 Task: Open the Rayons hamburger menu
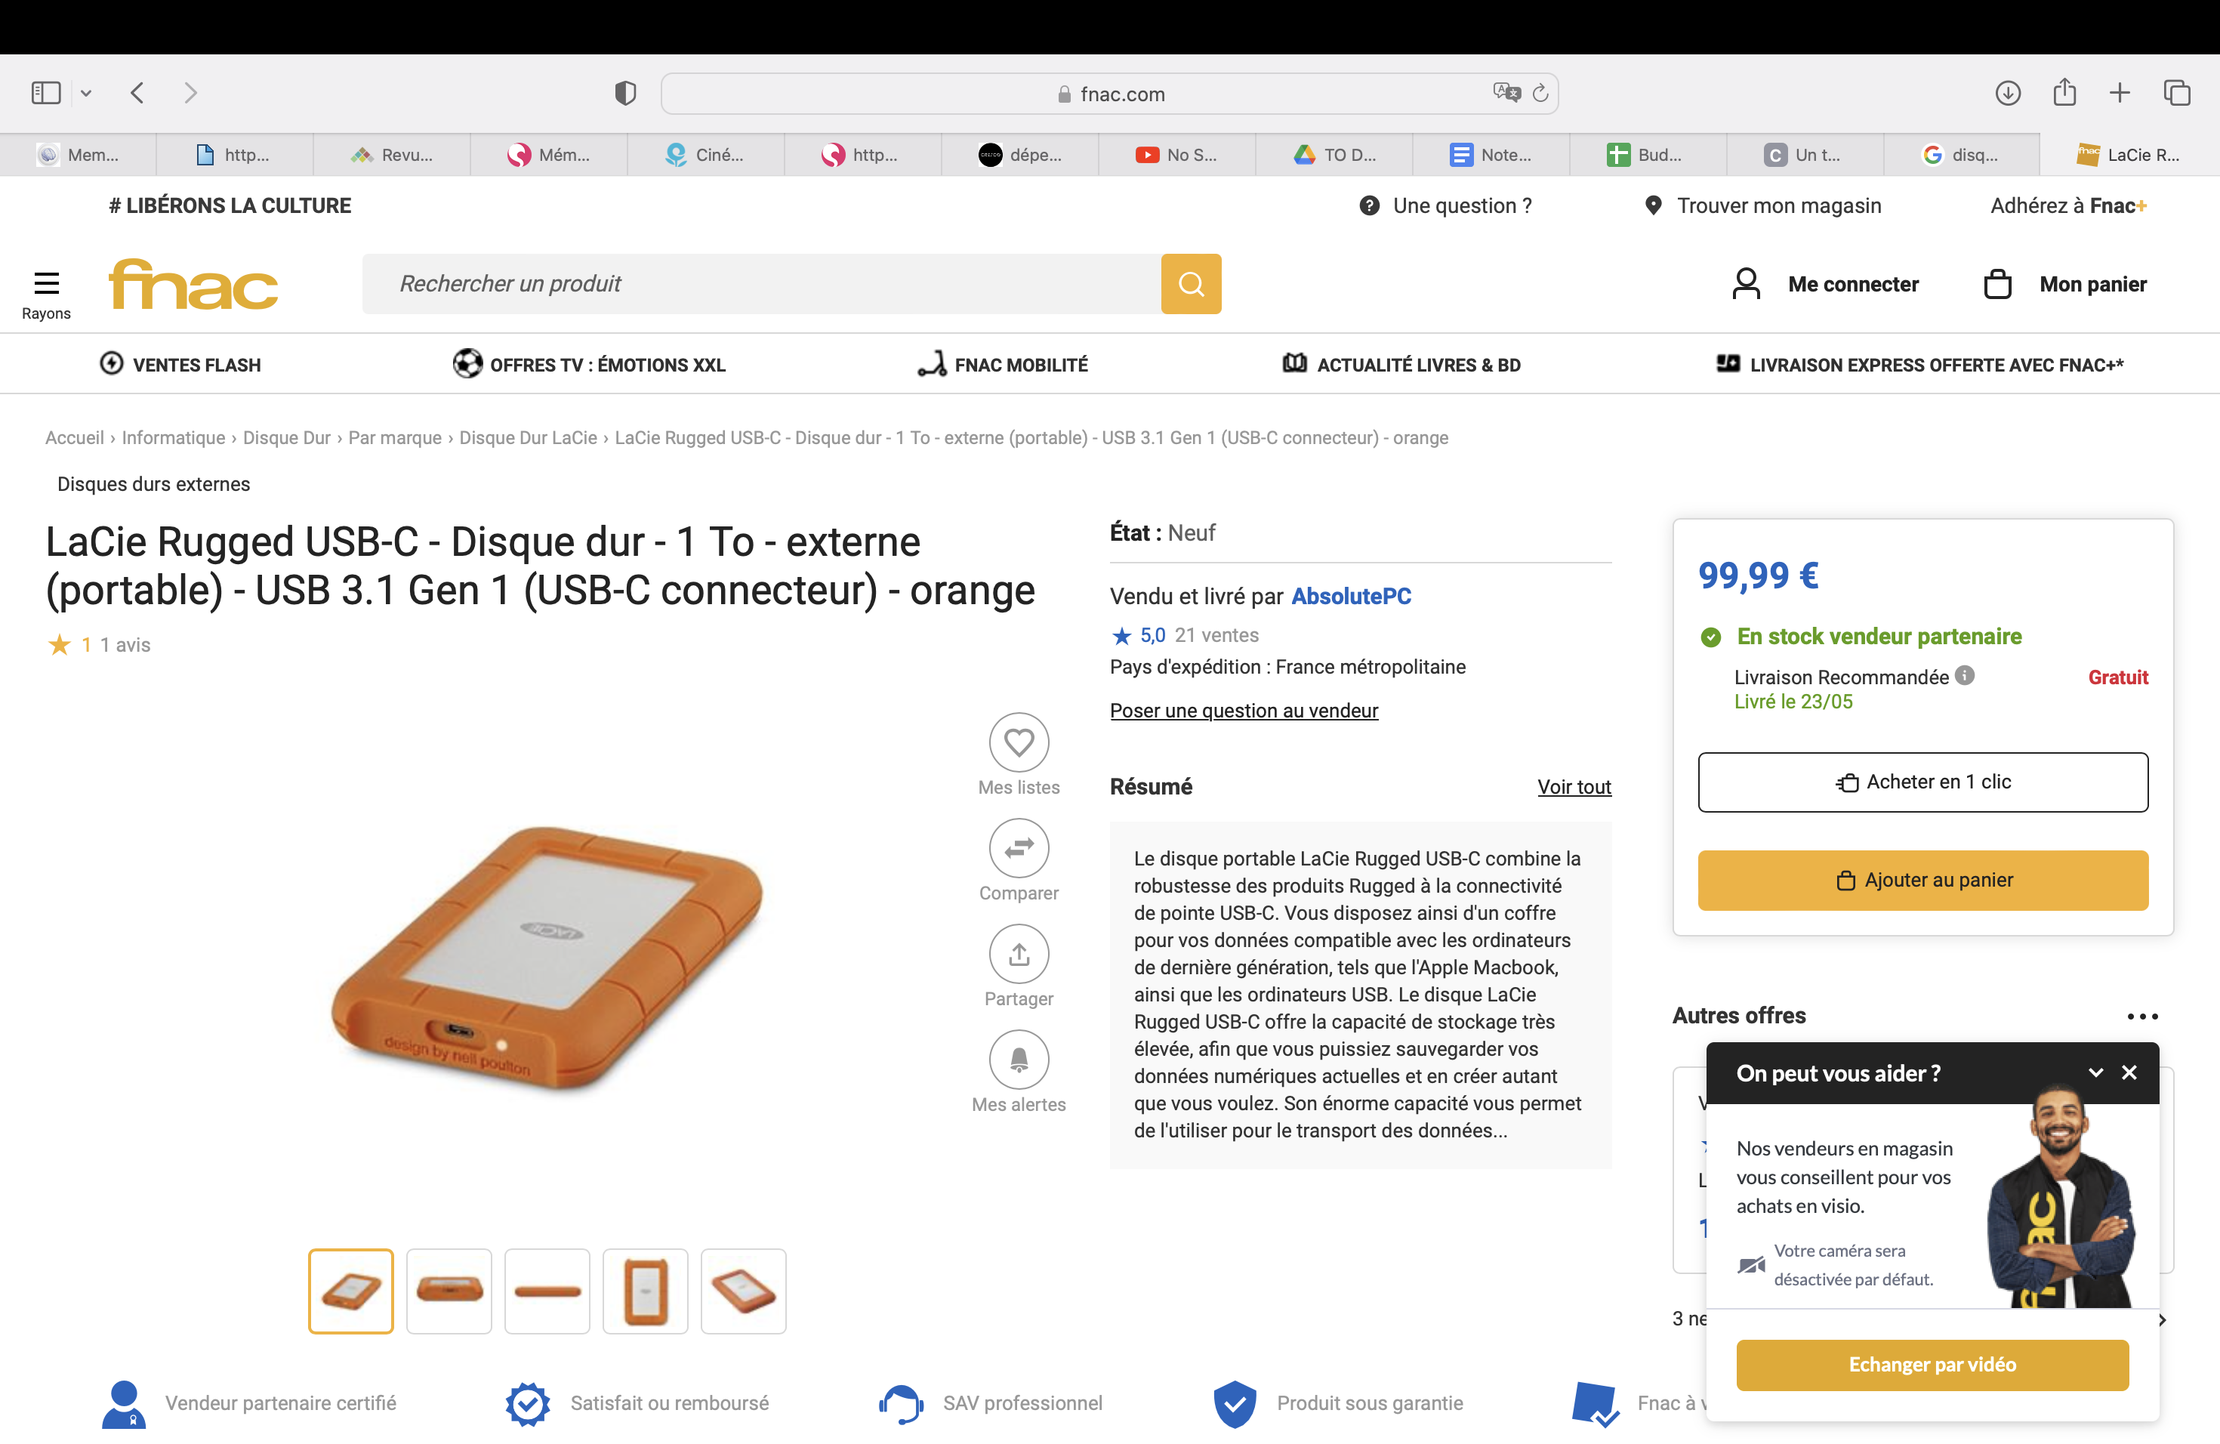click(46, 282)
